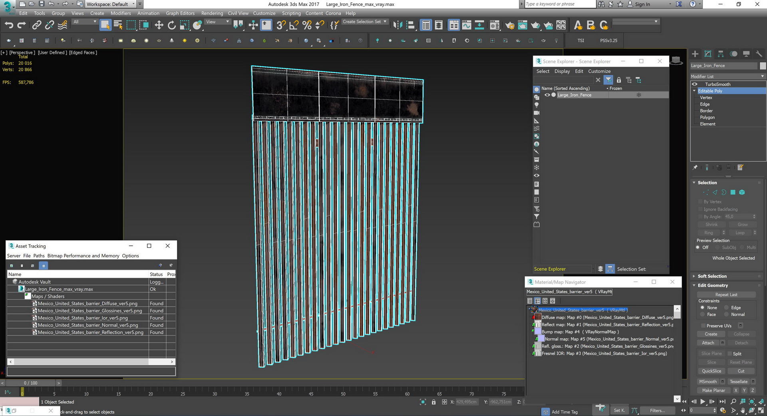Open the Render Setup teapot icon
This screenshot has width=767, height=416.
(510, 25)
